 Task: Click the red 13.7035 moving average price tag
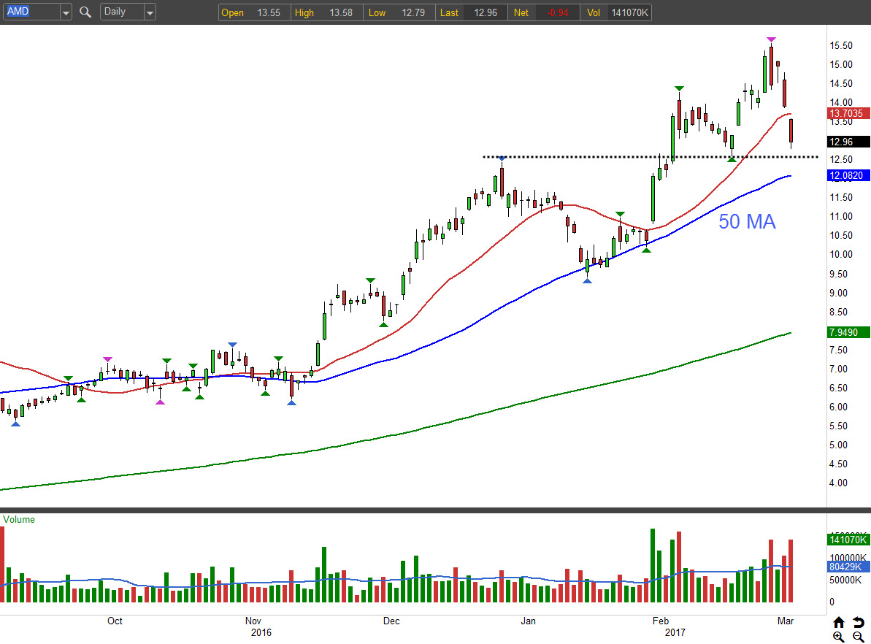point(848,113)
